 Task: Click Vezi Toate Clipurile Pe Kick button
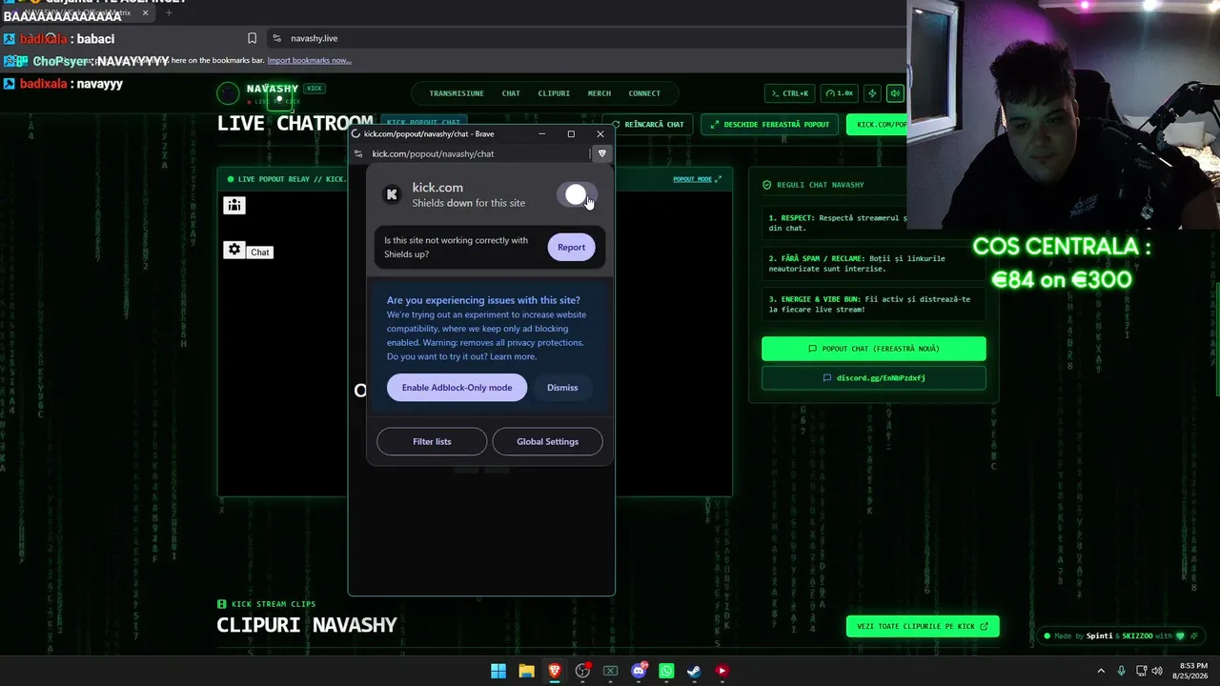923,626
